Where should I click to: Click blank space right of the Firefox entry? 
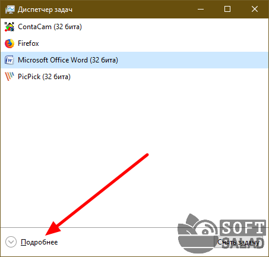coord(153,43)
